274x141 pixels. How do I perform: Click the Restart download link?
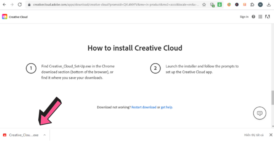[144, 107]
